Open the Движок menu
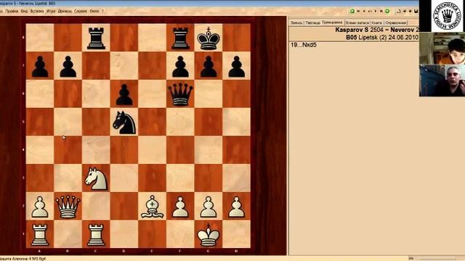This screenshot has width=465, height=261. tap(65, 11)
